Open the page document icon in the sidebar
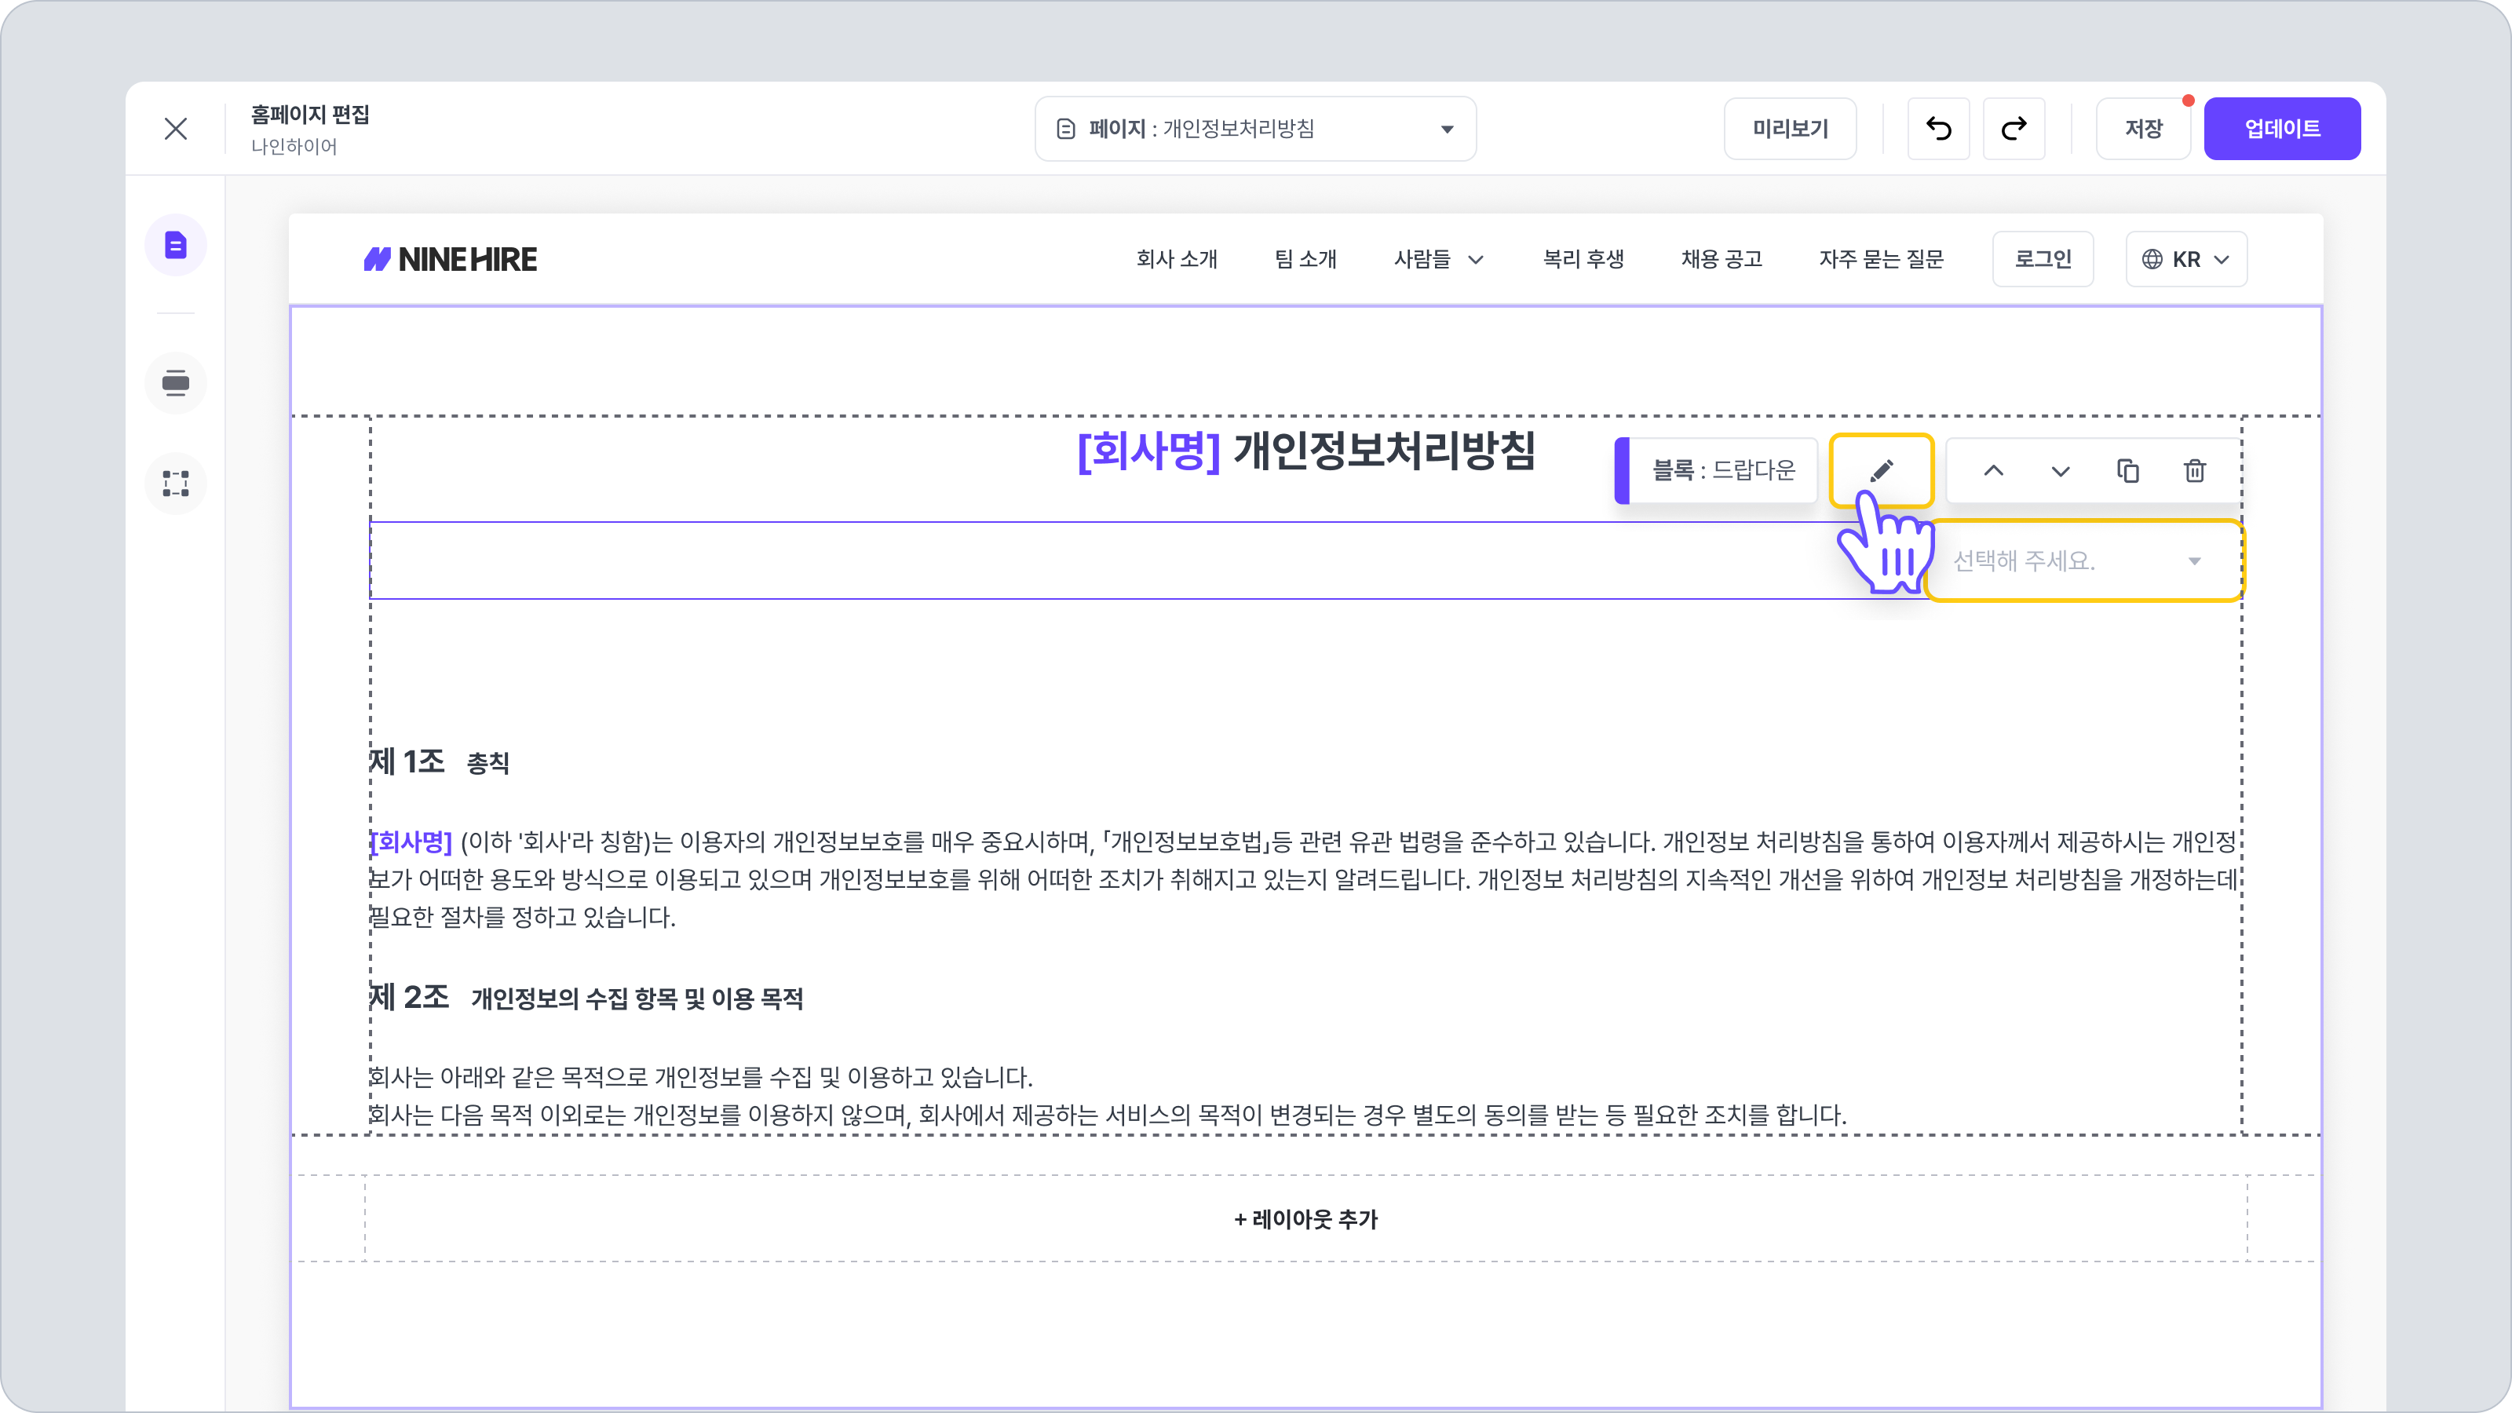This screenshot has width=2512, height=1413. (x=176, y=245)
